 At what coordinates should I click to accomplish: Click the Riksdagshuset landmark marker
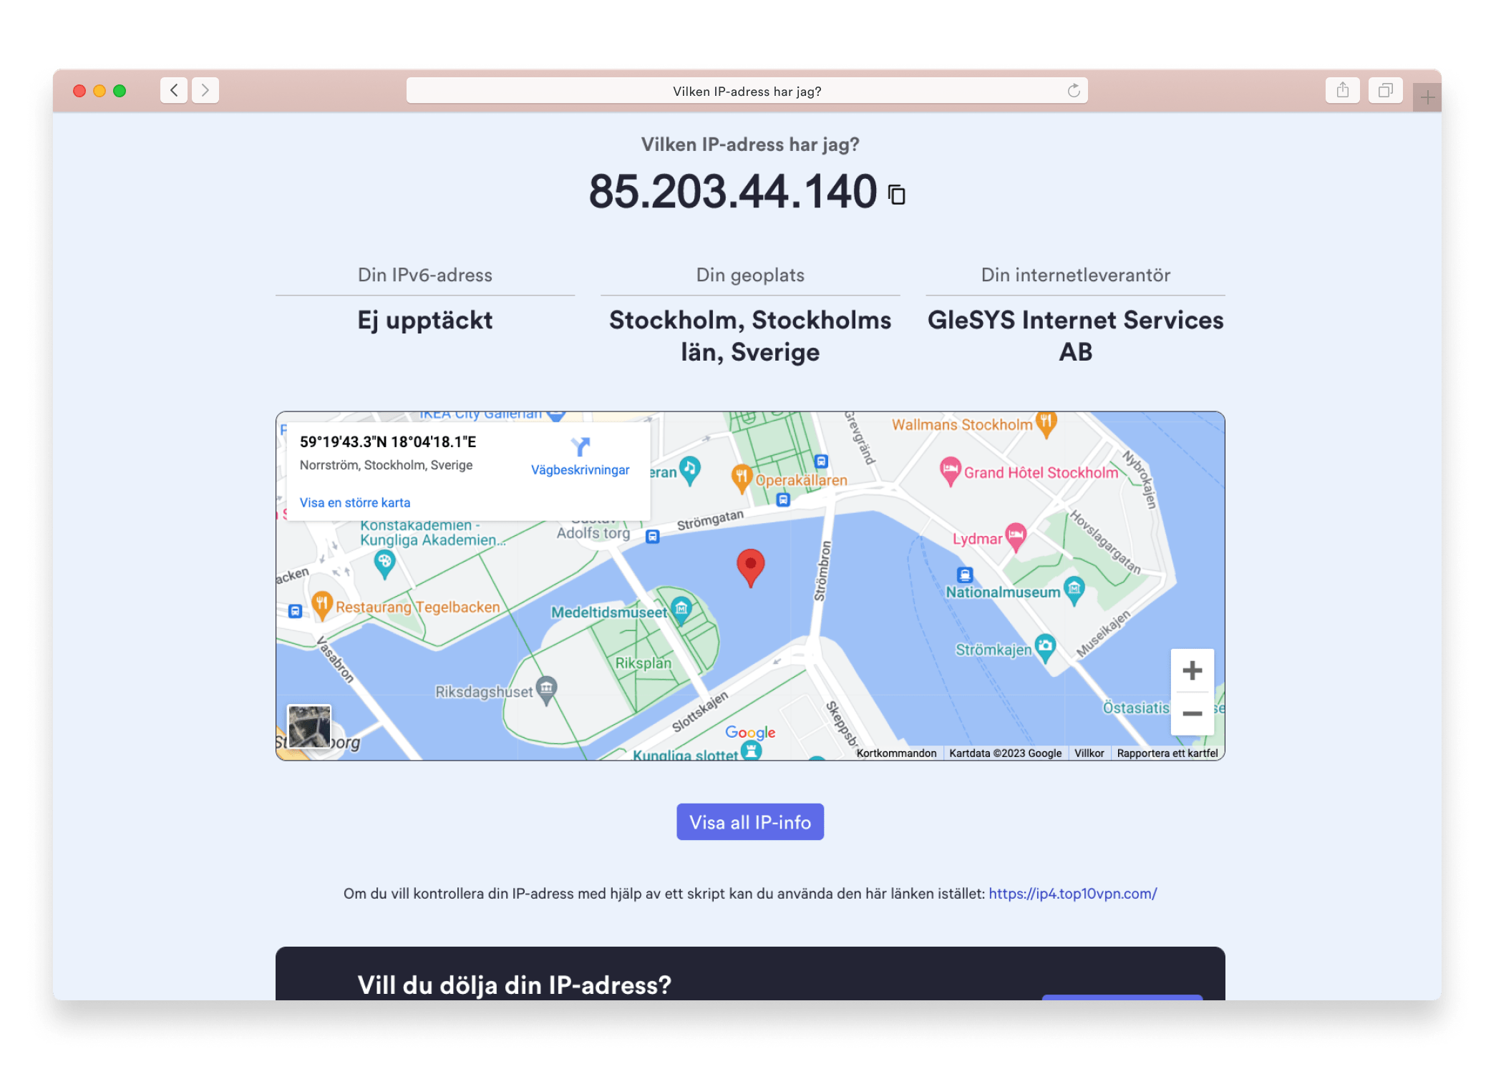click(x=546, y=689)
